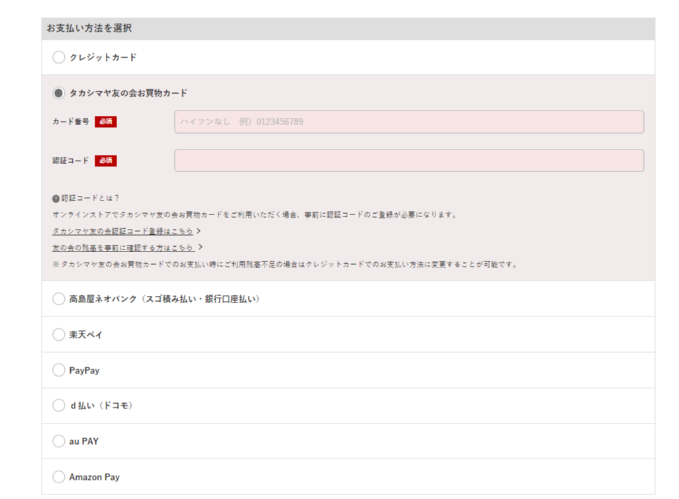The width and height of the screenshot is (679, 499).
Task: Click the au PAY label text
Action: [x=84, y=441]
